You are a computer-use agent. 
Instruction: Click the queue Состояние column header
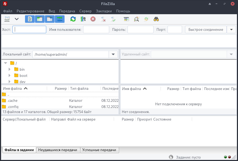tap(172, 119)
